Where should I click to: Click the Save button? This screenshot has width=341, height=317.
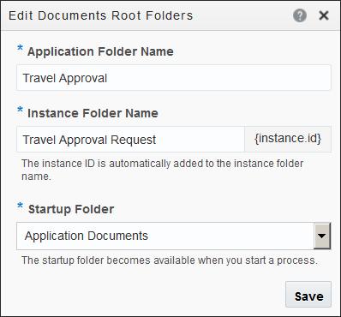point(308,295)
